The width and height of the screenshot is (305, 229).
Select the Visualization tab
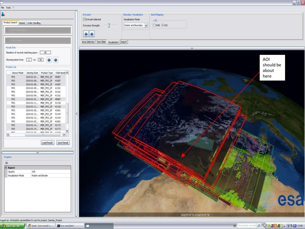tap(113, 42)
